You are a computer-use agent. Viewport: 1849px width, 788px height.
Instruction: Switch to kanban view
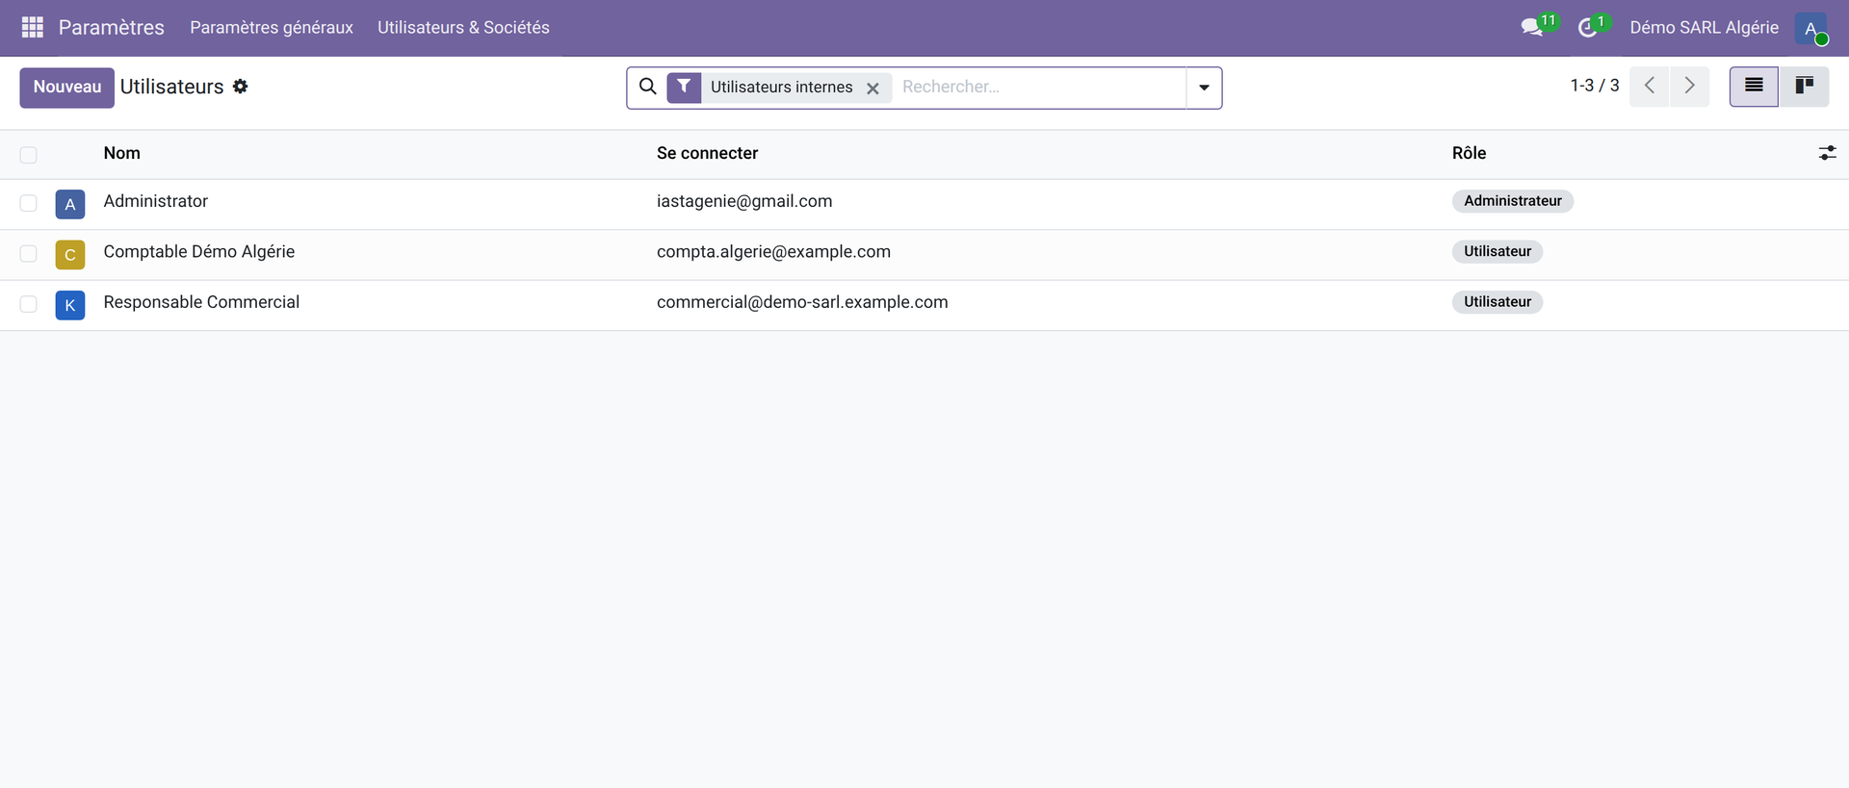click(1804, 87)
